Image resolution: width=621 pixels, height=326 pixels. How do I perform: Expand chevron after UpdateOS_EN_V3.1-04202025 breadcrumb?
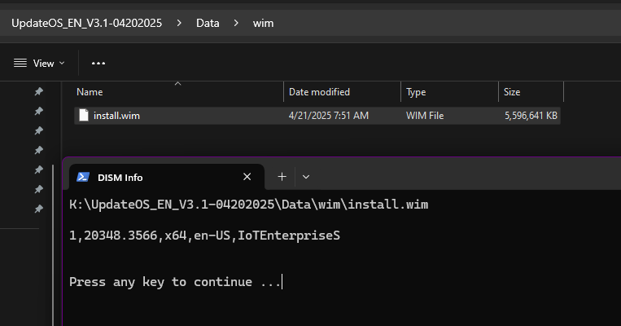point(179,23)
